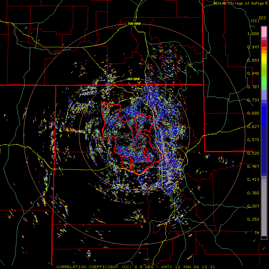
Task: Click the 0.253 scale value
Action: 253,219
